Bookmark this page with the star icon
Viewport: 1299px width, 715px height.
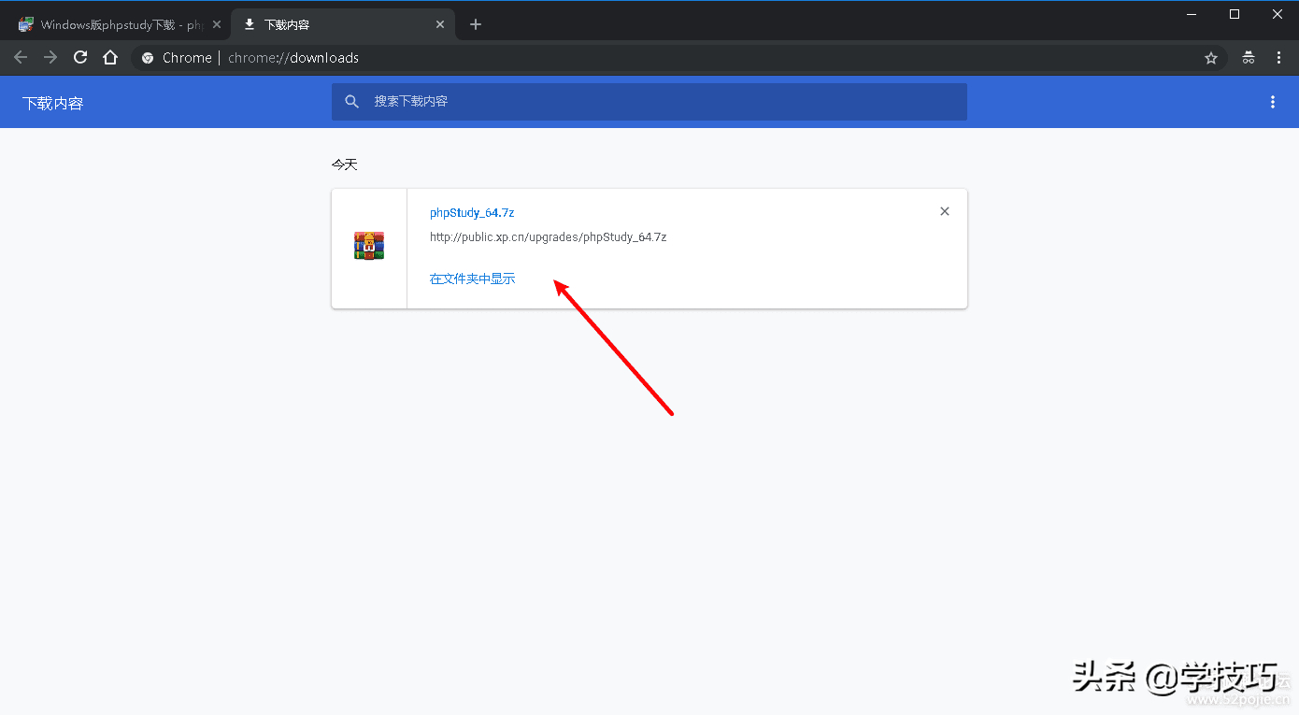[1211, 58]
